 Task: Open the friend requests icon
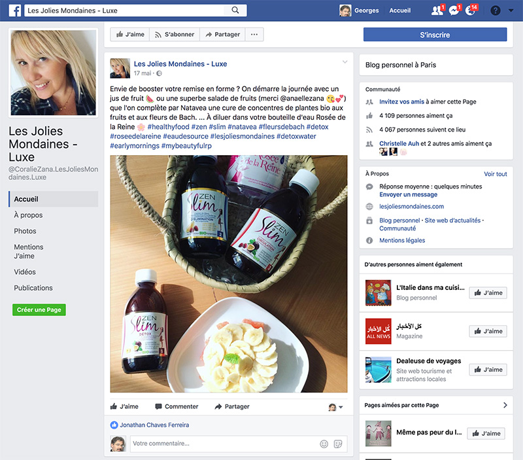[x=437, y=10]
